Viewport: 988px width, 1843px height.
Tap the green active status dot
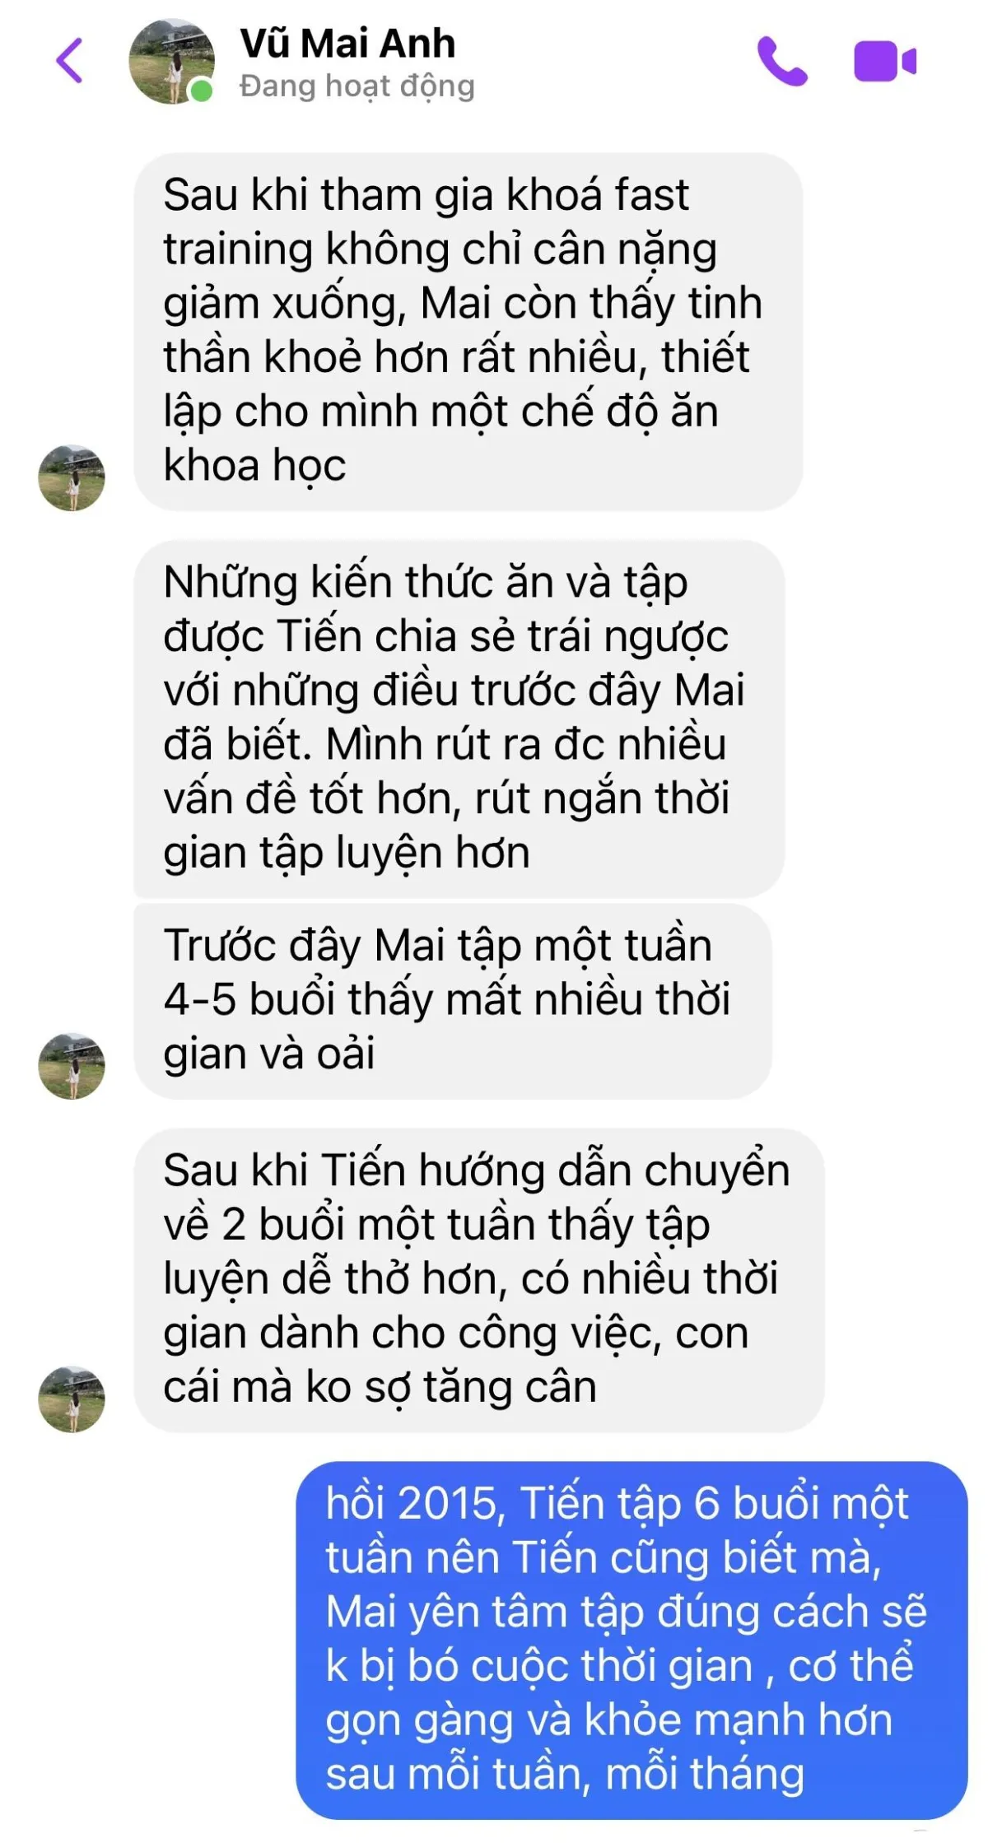201,91
